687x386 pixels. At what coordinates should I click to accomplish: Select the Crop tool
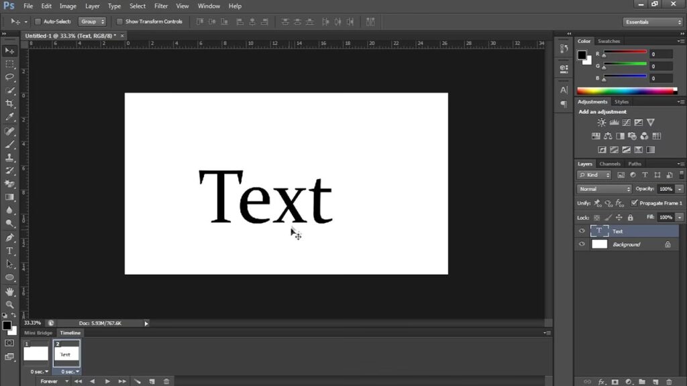click(9, 104)
